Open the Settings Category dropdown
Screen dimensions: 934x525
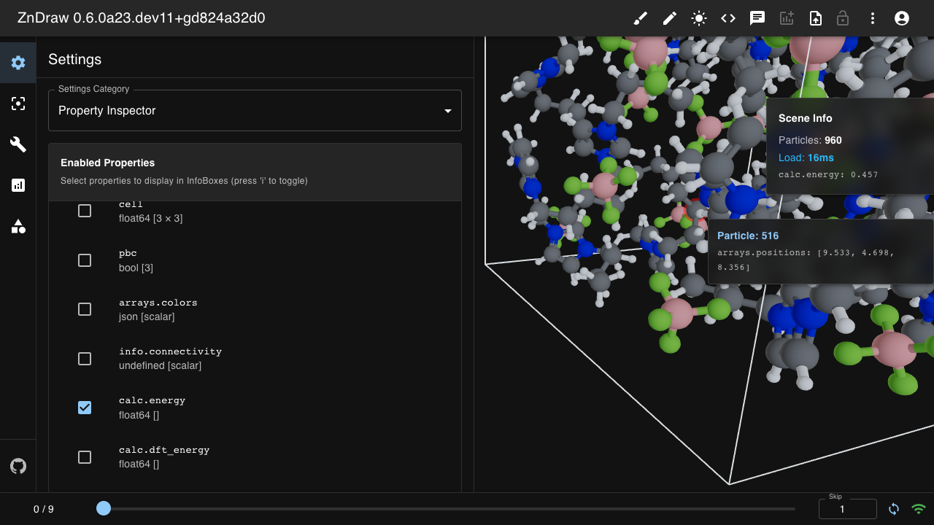[255, 111]
